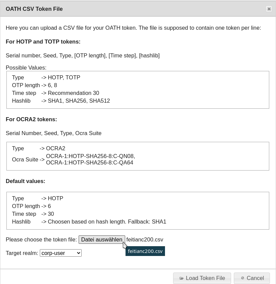Select the 'For OCRA2 tokens:' heading
This screenshot has height=284, width=276.
coord(31,119)
